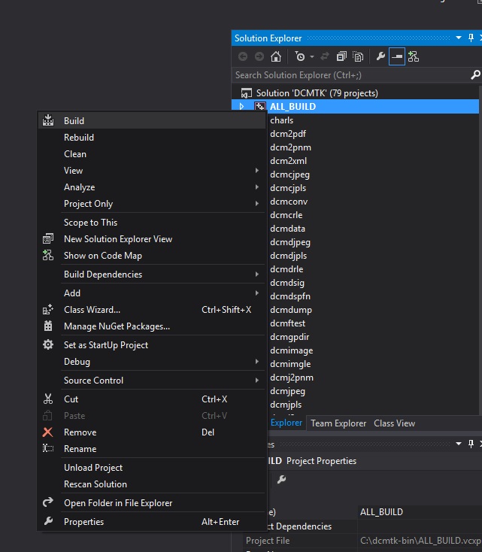Viewport: 482px width, 552px height.
Task: Choose Open Folder in File Explorer
Action: point(151,503)
